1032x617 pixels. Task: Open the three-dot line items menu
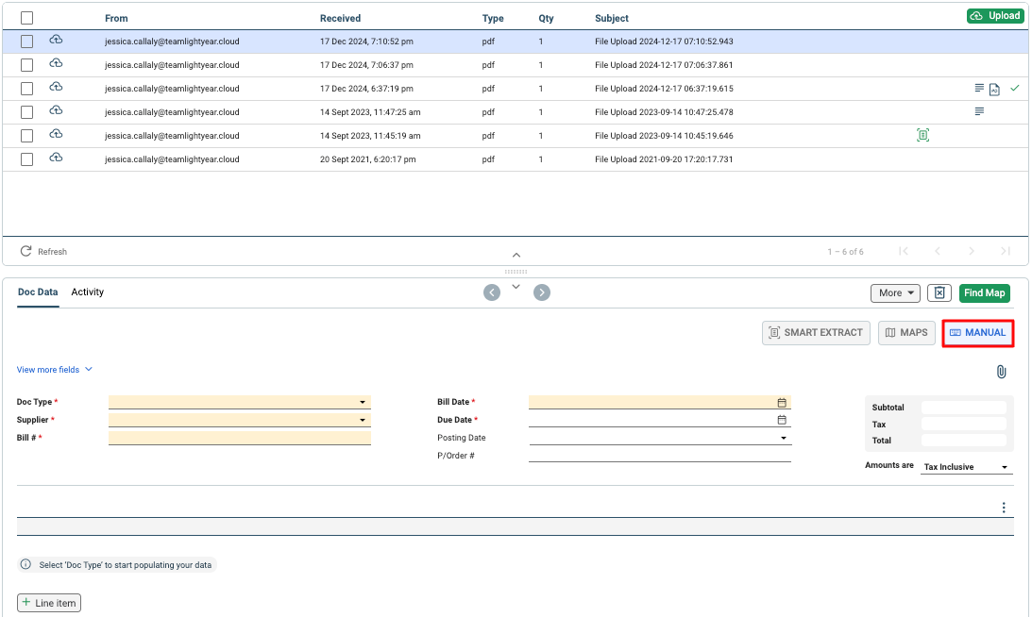coord(1004,508)
